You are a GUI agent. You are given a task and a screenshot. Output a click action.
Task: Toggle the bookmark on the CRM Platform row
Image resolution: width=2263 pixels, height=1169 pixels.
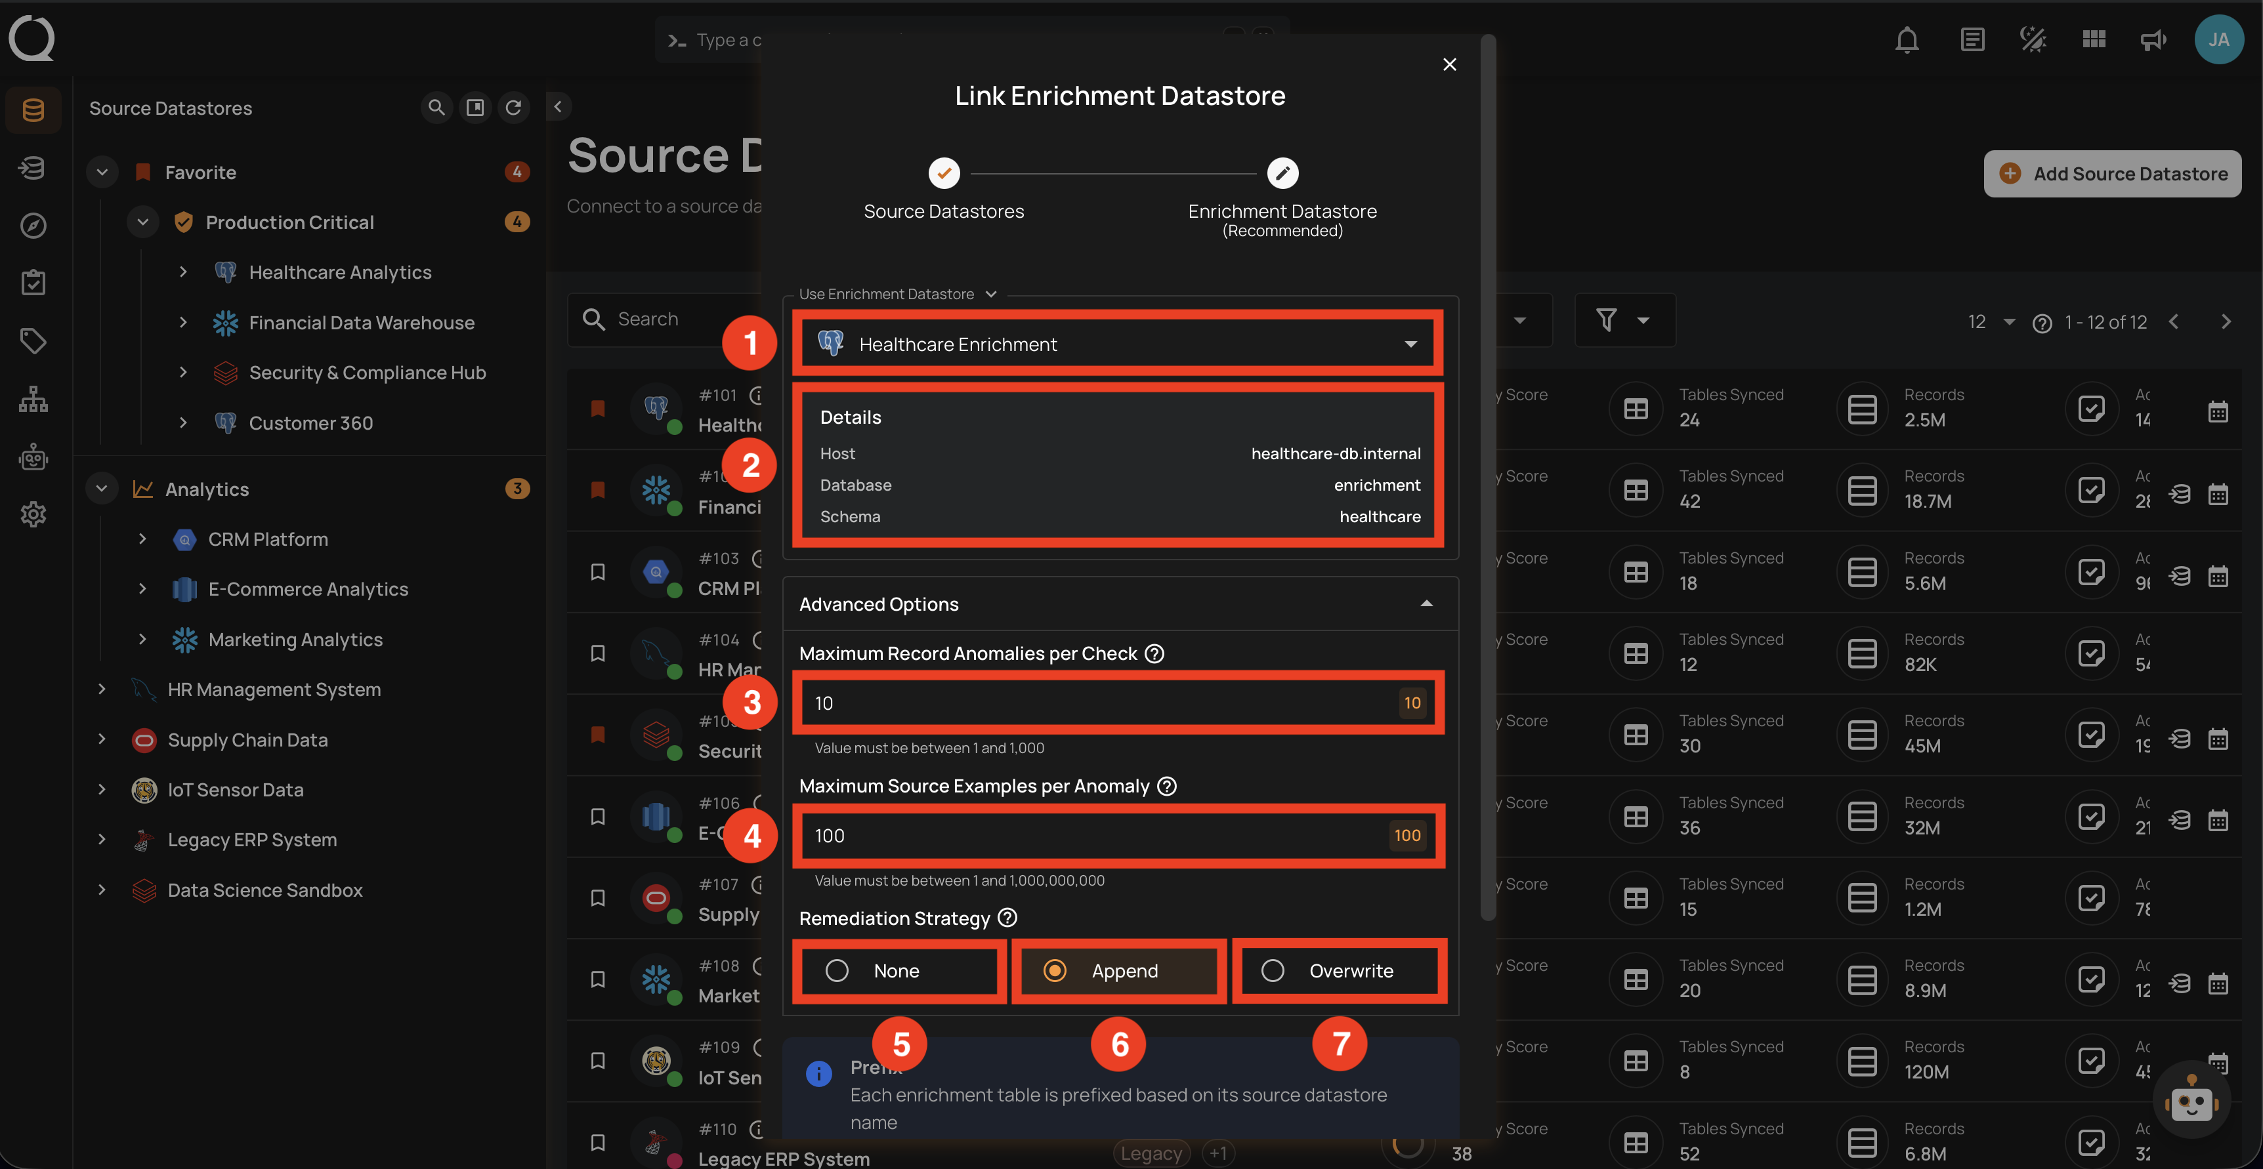(599, 572)
